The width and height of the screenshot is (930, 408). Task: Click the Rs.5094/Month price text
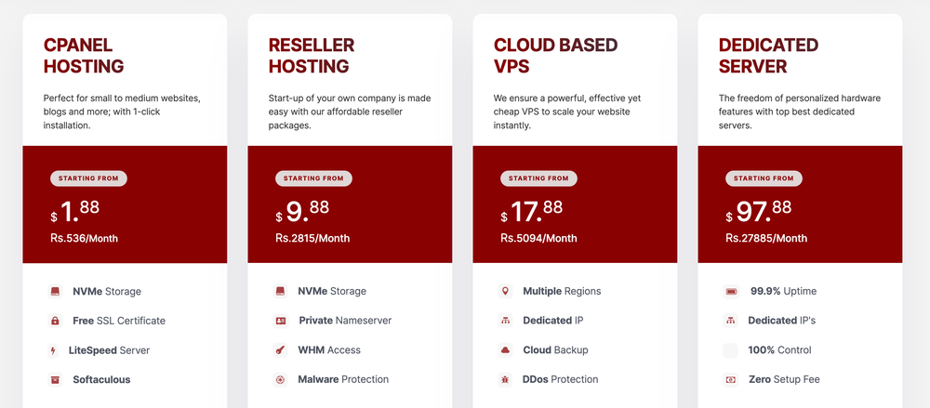pyautogui.click(x=538, y=238)
